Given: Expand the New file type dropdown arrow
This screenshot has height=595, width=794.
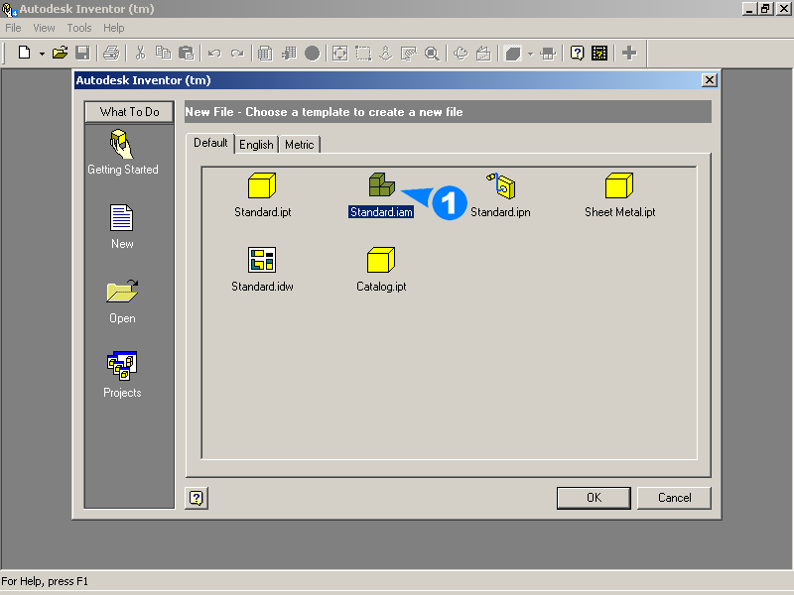Looking at the screenshot, I should (42, 54).
